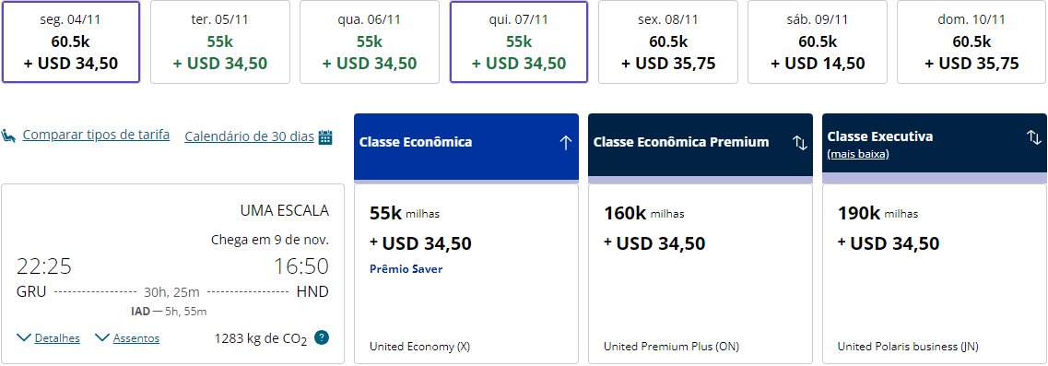Viewport: 1048px width, 366px height.
Task: Select 190k miles Polaris business fare
Action: click(x=935, y=274)
